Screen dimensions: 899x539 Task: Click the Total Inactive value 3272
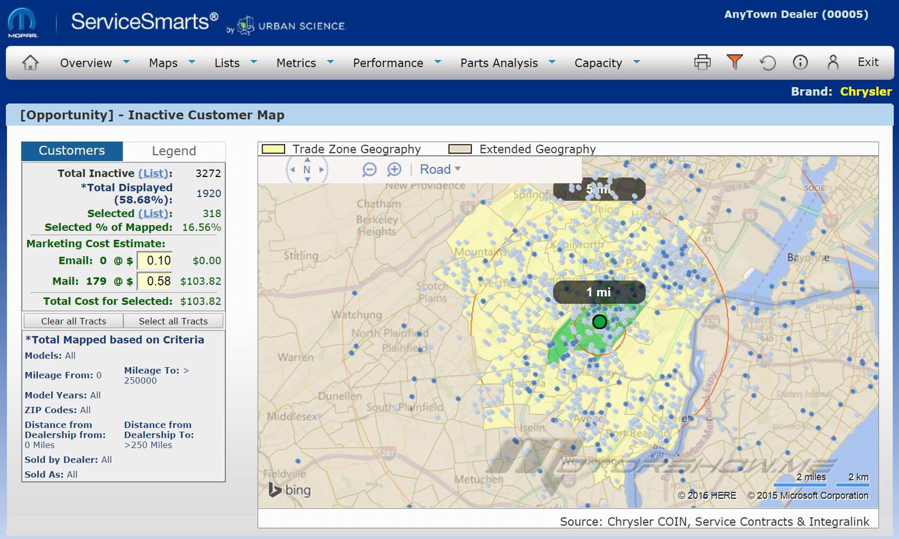coord(208,173)
